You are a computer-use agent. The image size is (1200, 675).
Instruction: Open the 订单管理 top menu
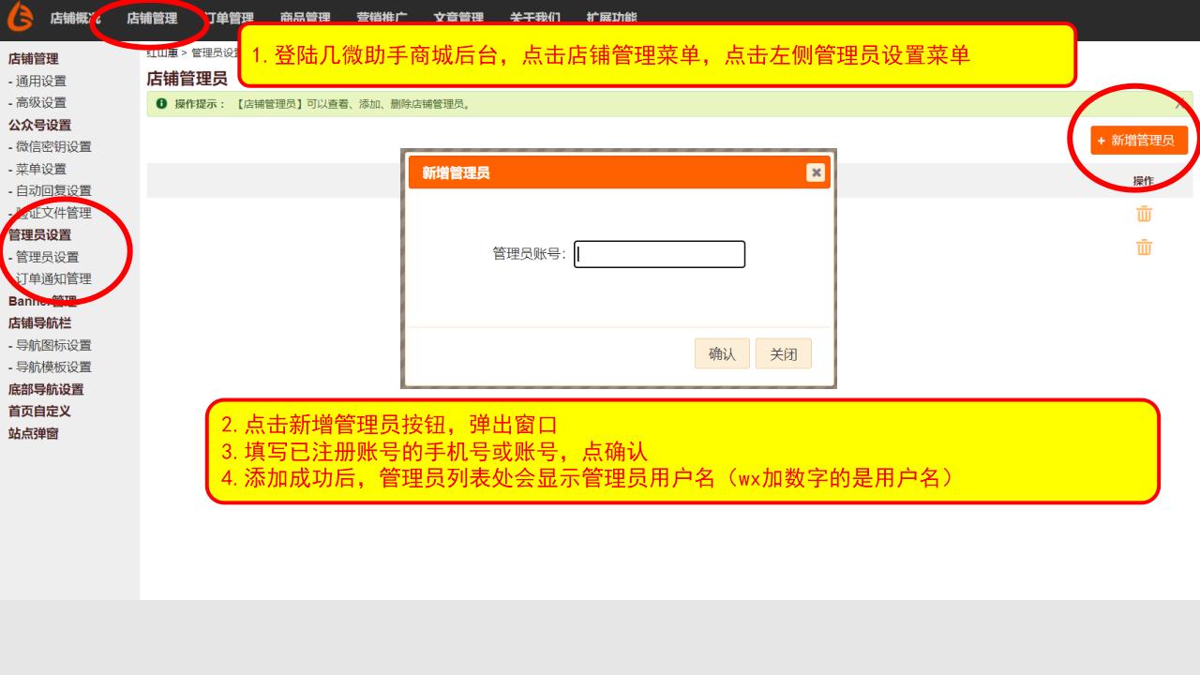(x=229, y=18)
